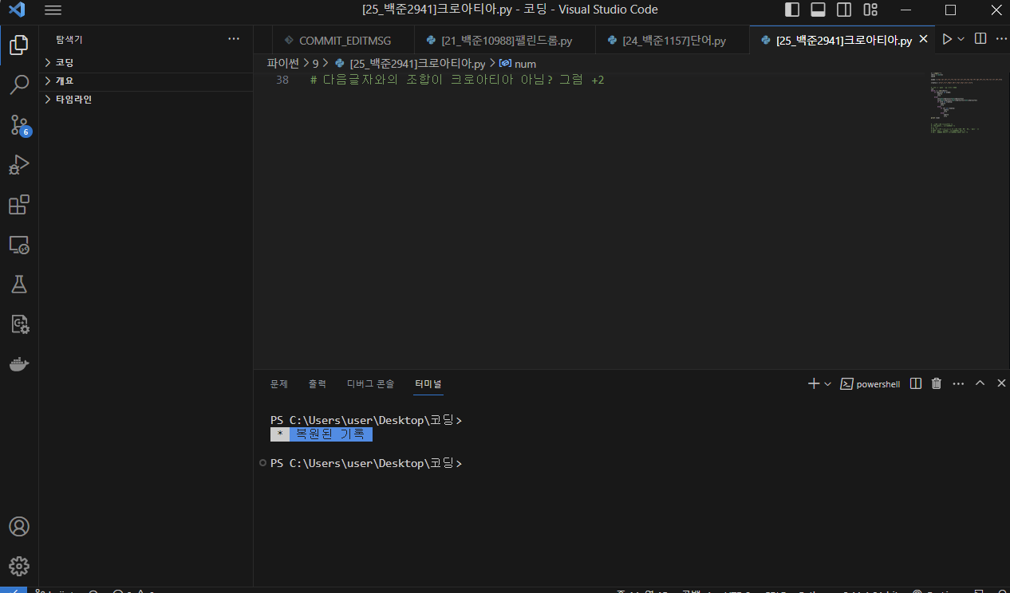Open the hamburger application menu
Screen dimensions: 1010x593
click(x=53, y=10)
